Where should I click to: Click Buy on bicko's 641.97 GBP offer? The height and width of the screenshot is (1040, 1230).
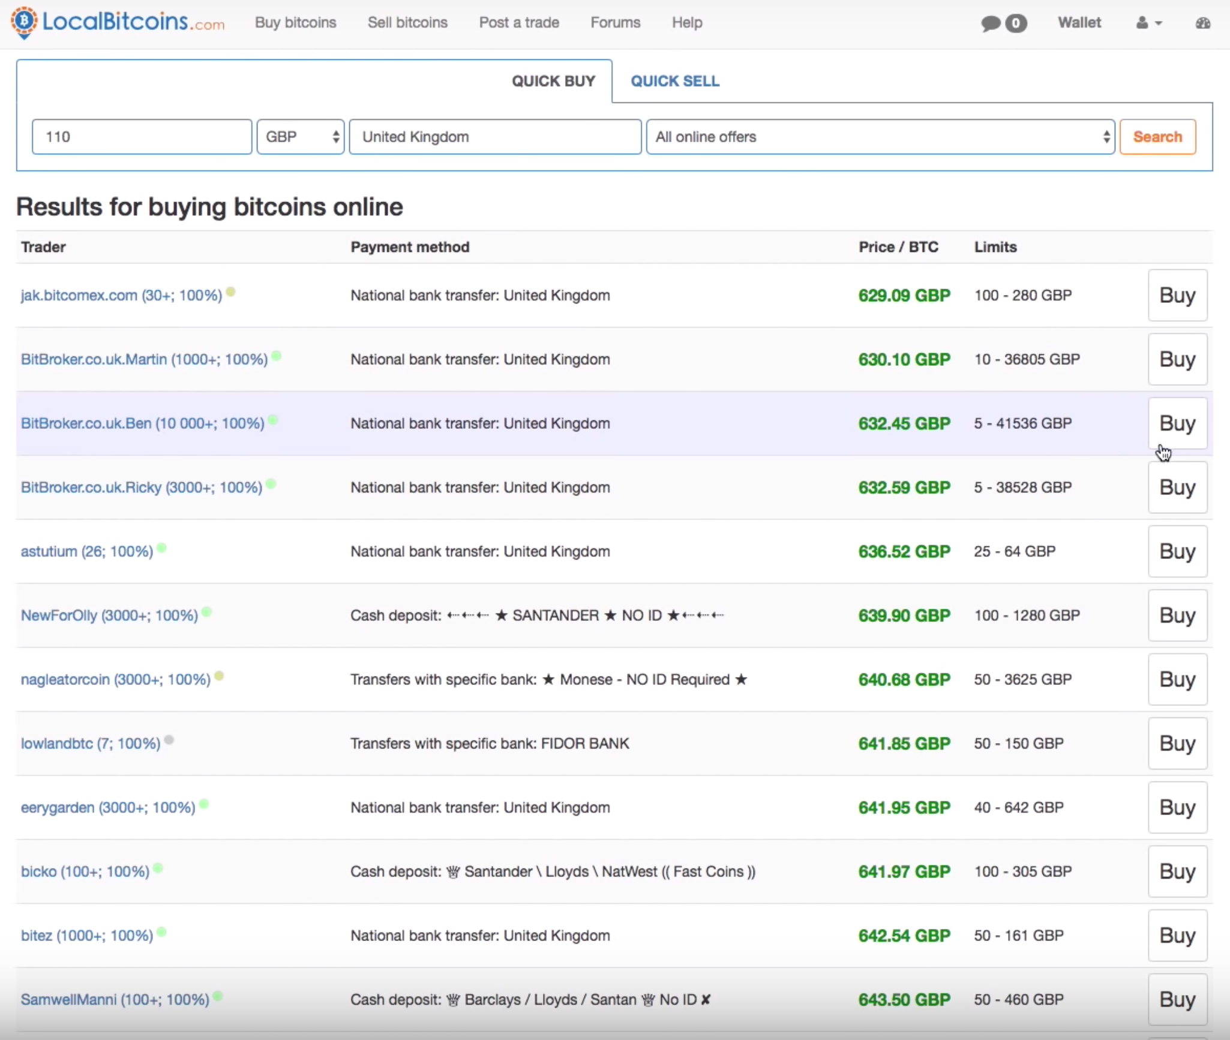tap(1178, 871)
